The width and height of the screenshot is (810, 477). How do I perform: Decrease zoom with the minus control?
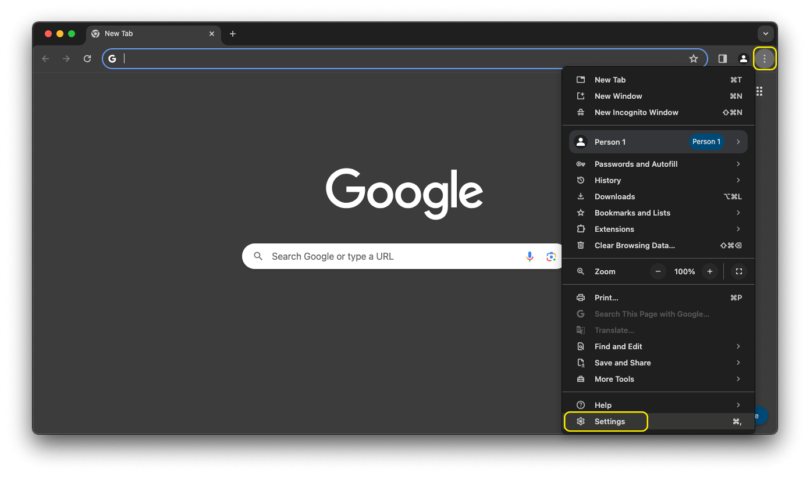click(x=658, y=271)
